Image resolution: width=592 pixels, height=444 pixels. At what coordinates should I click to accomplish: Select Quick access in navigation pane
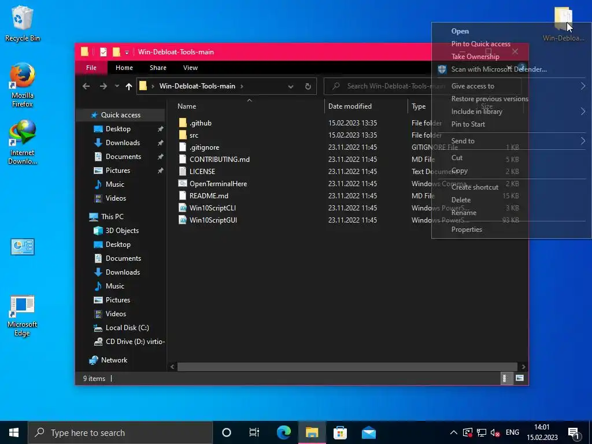point(120,115)
